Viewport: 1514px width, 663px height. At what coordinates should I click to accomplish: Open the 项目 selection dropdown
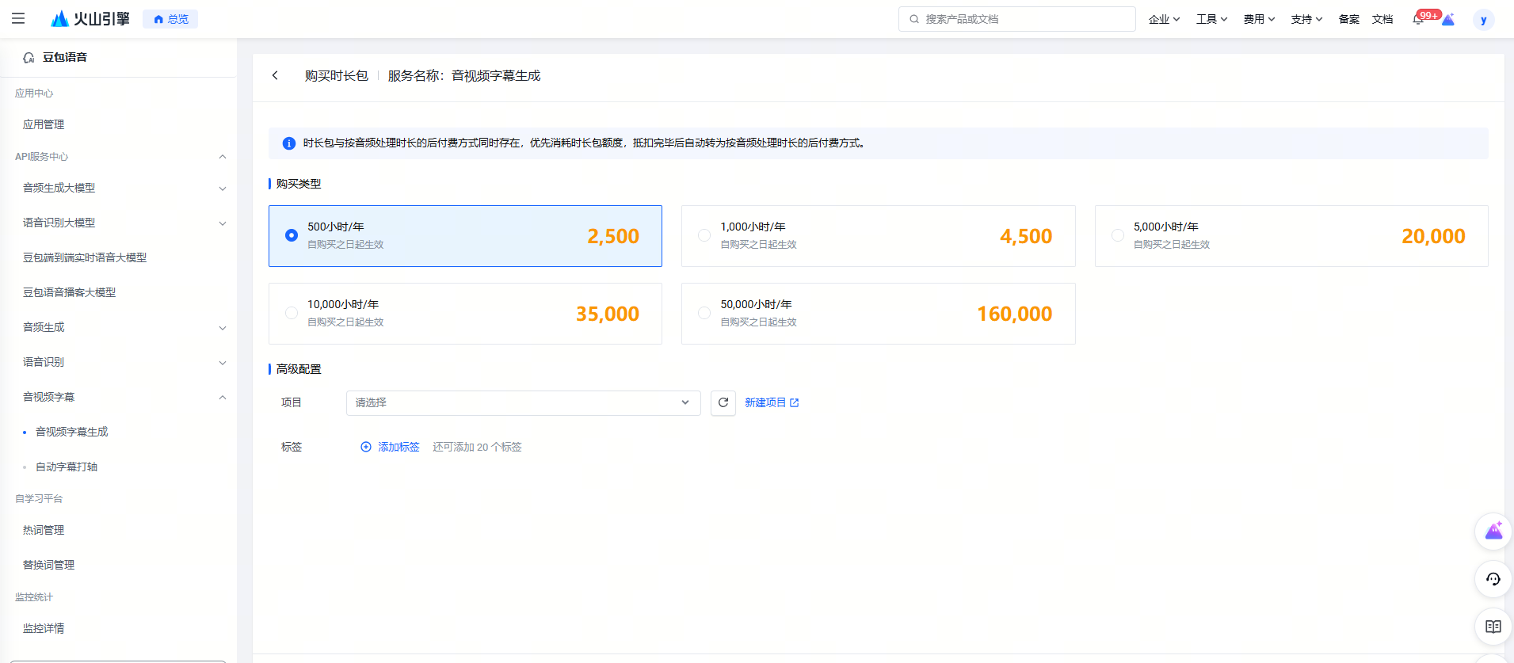click(x=523, y=402)
